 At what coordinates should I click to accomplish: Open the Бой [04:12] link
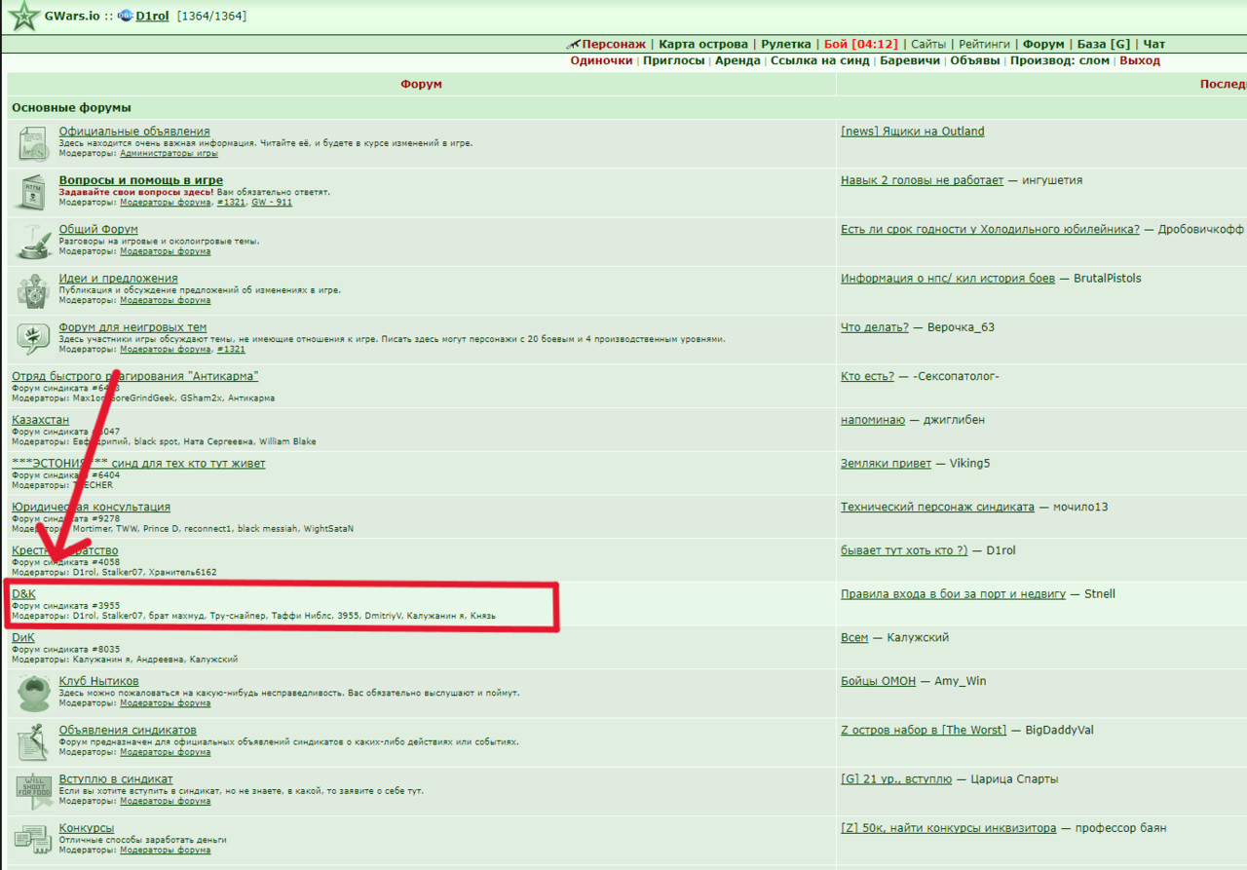[859, 44]
